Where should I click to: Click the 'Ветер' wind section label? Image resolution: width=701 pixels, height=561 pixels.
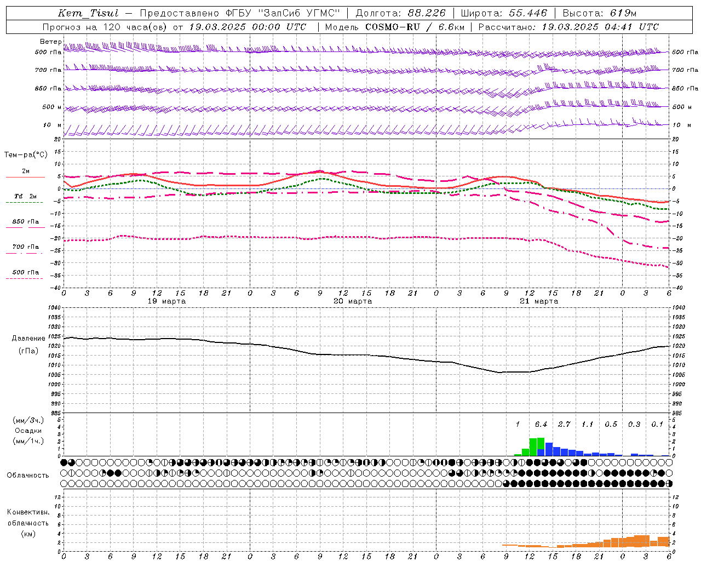point(50,42)
